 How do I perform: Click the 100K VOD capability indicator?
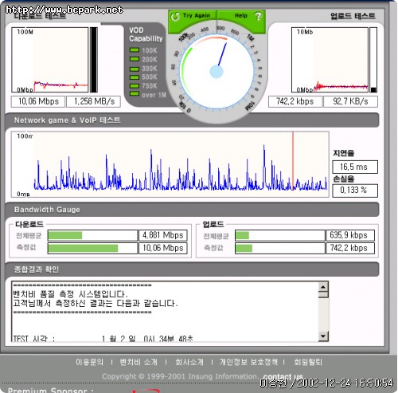[135, 50]
